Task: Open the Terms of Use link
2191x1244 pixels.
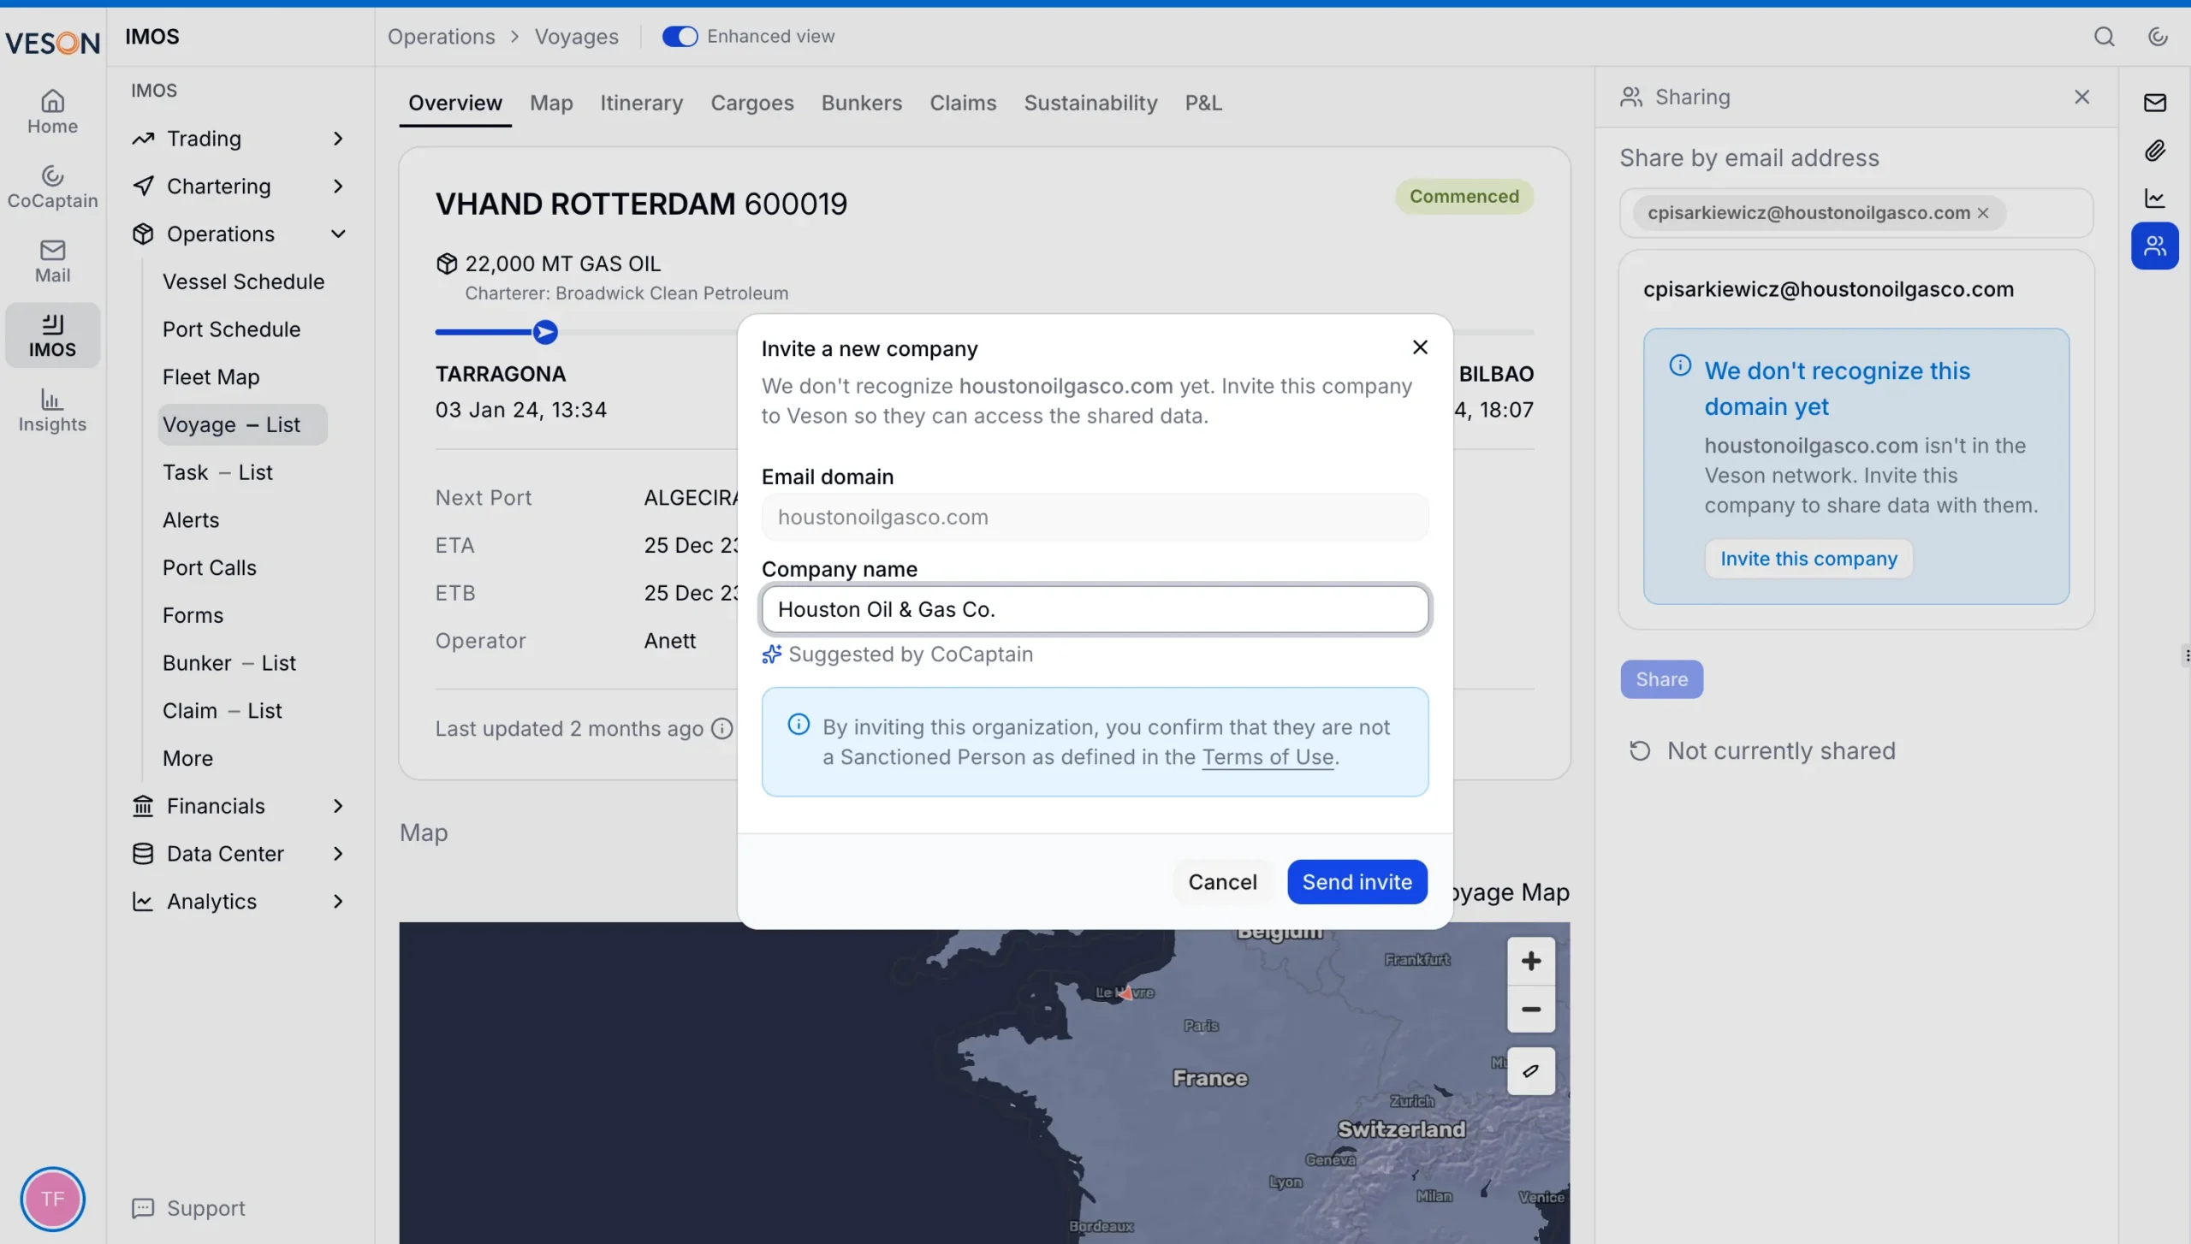Action: 1268,757
